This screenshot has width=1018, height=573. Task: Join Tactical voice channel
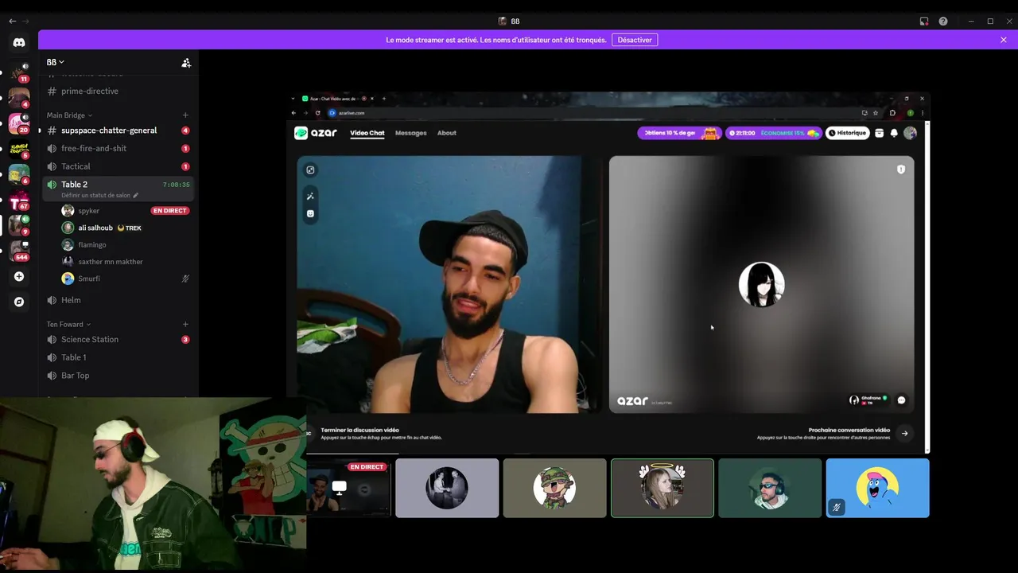(x=118, y=166)
